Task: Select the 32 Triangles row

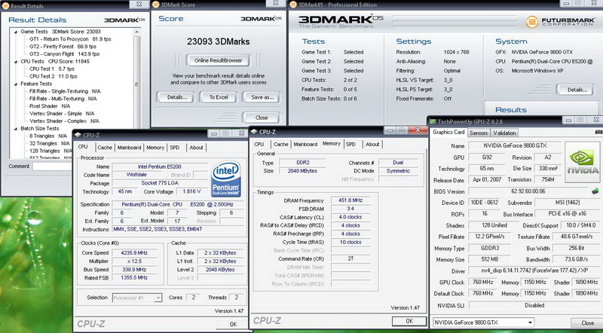Action: point(50,143)
